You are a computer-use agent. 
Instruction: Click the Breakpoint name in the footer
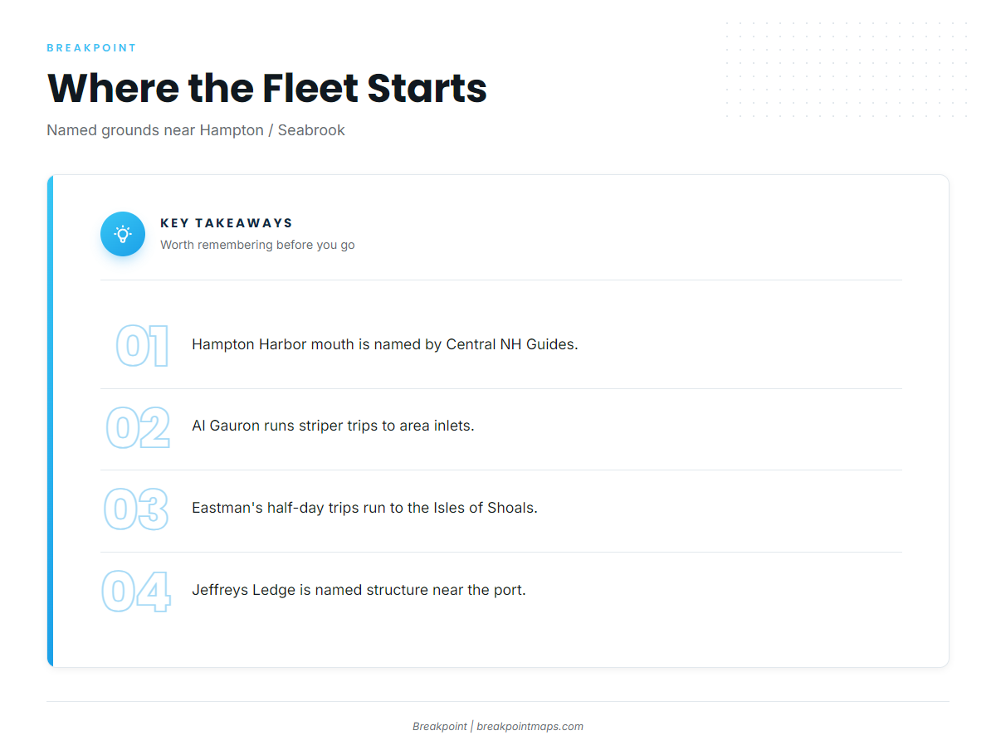point(440,727)
